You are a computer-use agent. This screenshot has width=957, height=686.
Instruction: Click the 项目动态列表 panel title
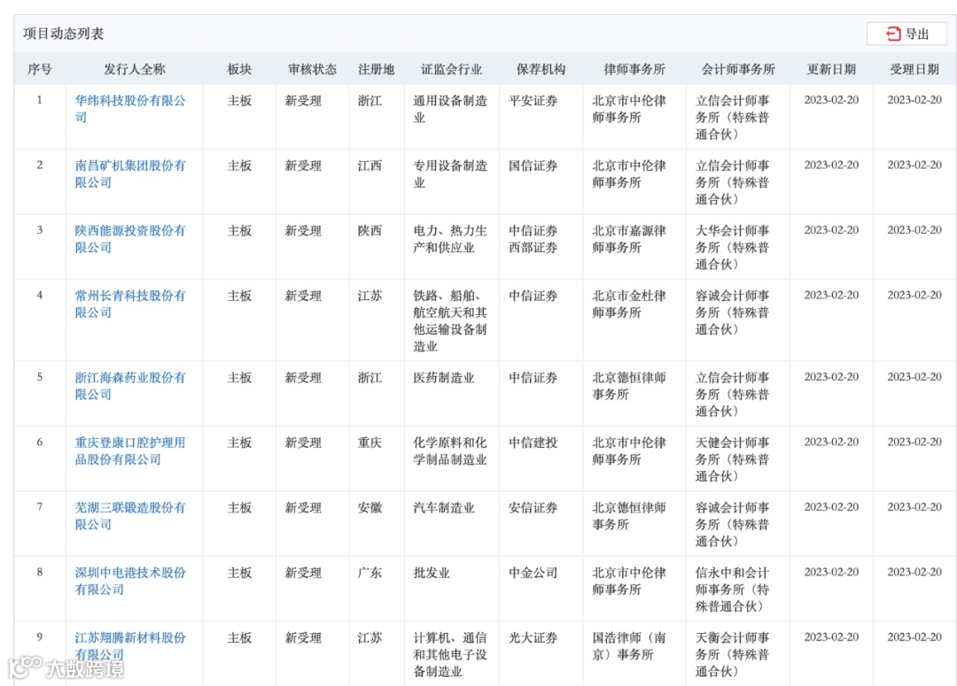pos(64,34)
